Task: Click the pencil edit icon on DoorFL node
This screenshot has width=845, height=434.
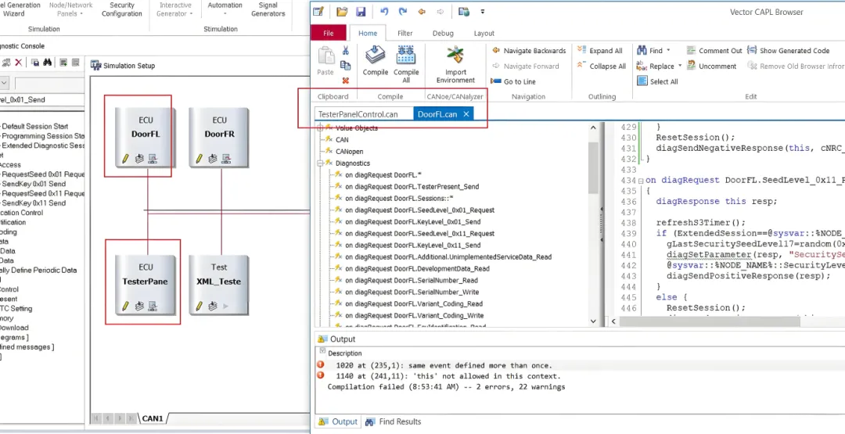Action: (125, 160)
